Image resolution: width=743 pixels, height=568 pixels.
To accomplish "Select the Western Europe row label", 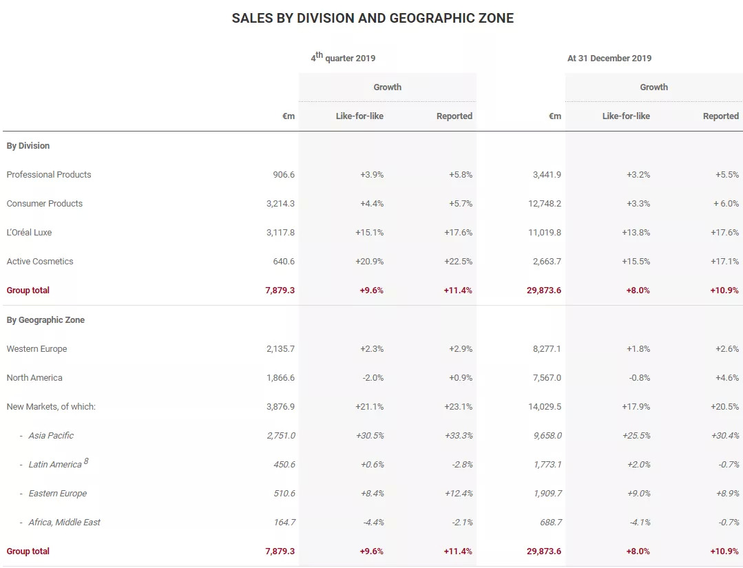I will (37, 349).
